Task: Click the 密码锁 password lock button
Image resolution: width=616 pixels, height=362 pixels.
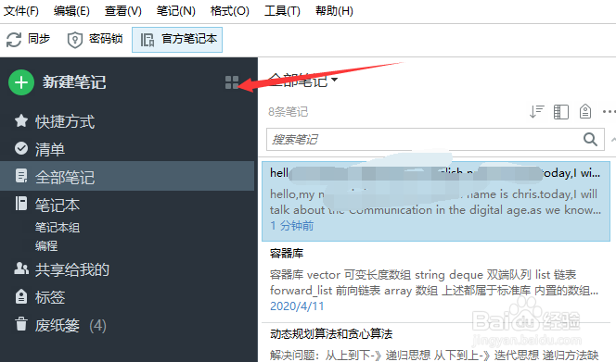Action: pos(95,39)
